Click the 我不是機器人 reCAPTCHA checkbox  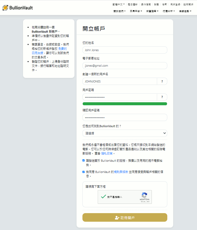pyautogui.click(x=103, y=197)
